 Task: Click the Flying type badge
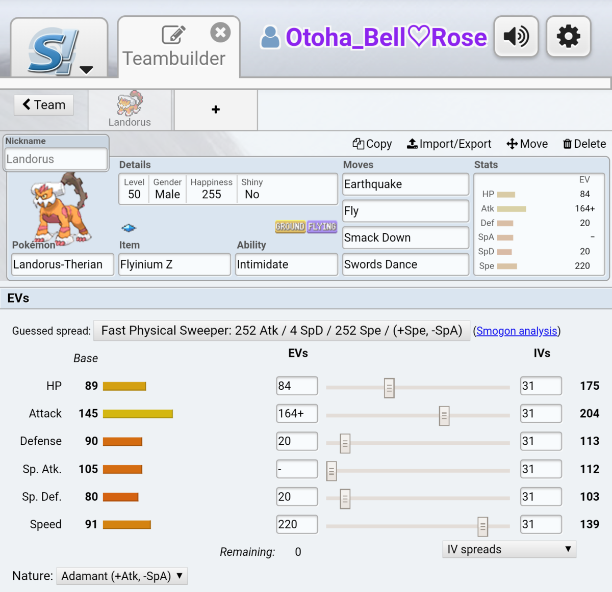coord(322,226)
